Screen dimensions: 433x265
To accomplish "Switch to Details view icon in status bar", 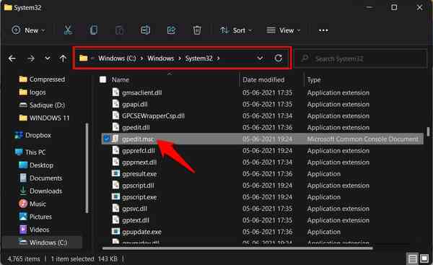I will point(413,259).
